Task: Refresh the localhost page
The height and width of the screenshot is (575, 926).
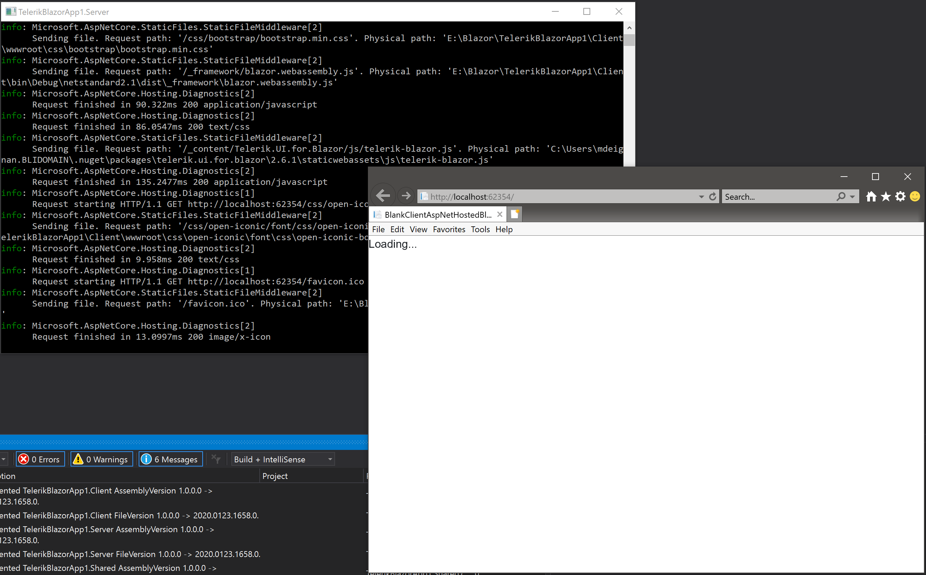Action: [713, 197]
